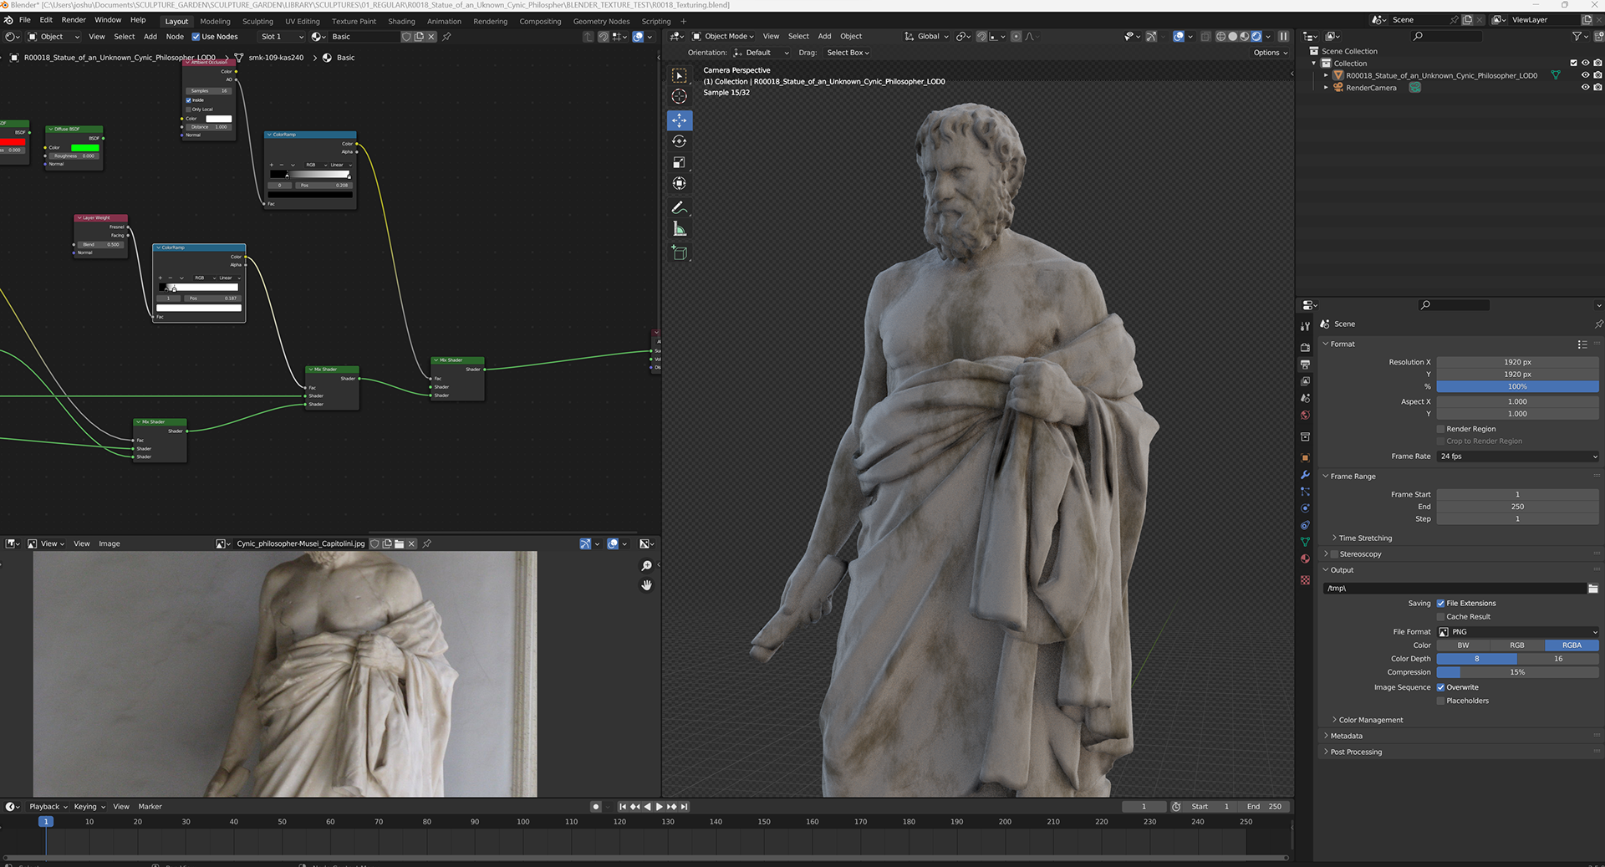Toggle File Extensions checkbox

tap(1440, 604)
